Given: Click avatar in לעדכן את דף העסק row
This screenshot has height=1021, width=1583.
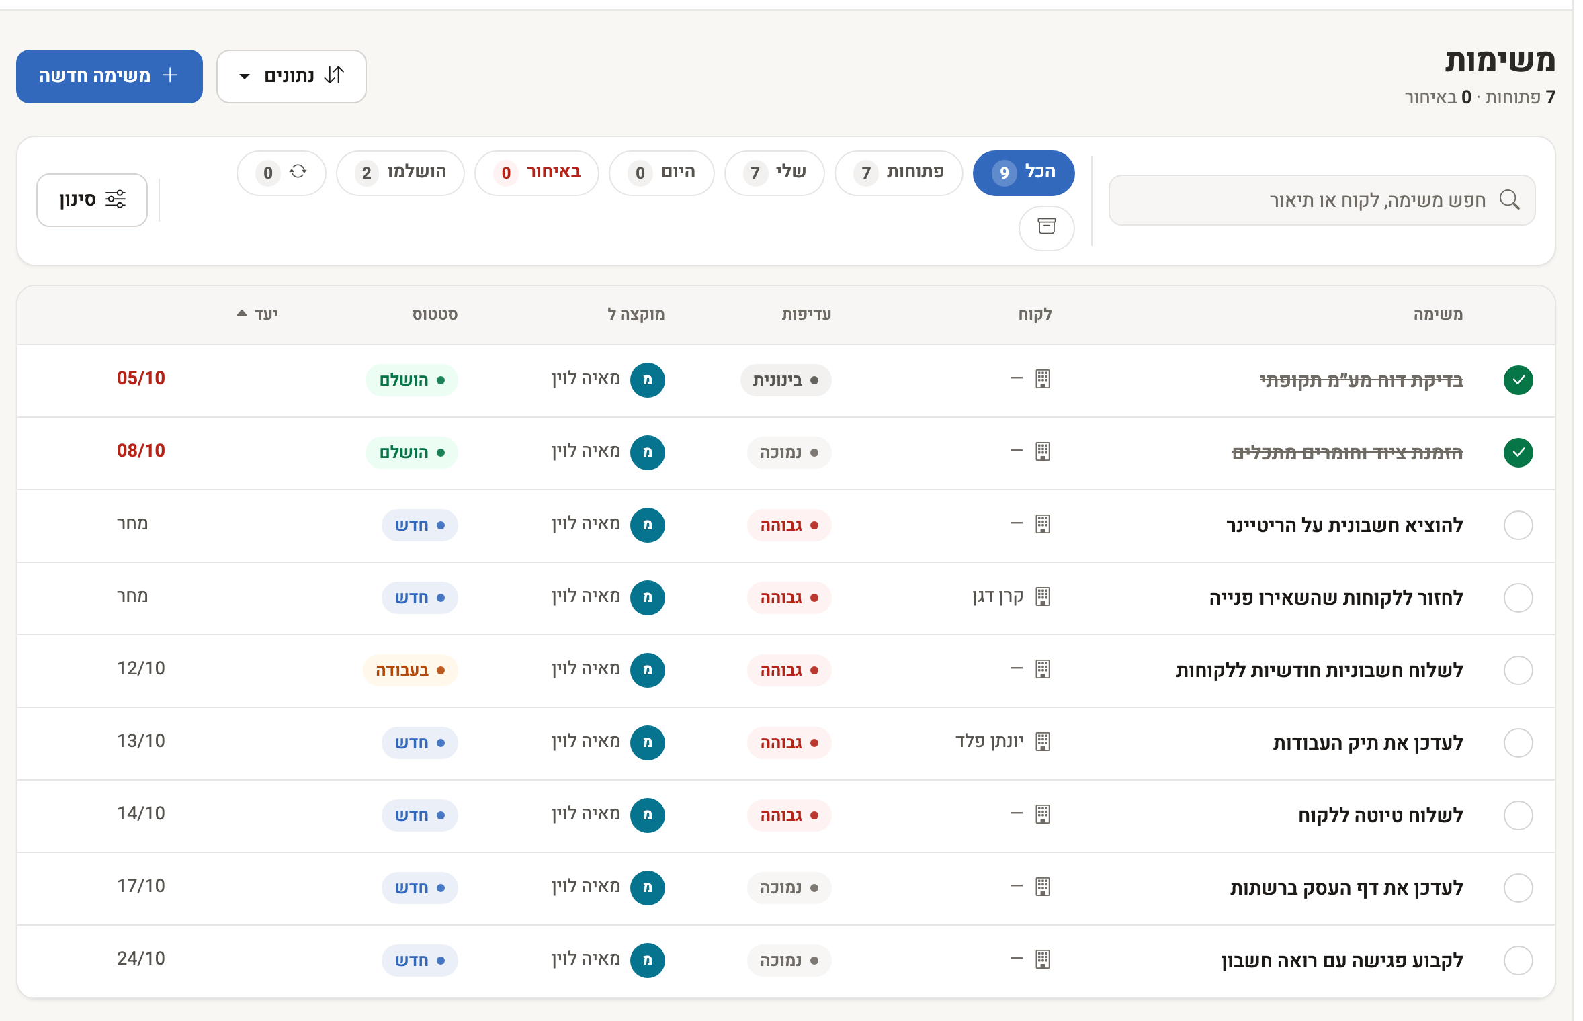Looking at the screenshot, I should [647, 887].
